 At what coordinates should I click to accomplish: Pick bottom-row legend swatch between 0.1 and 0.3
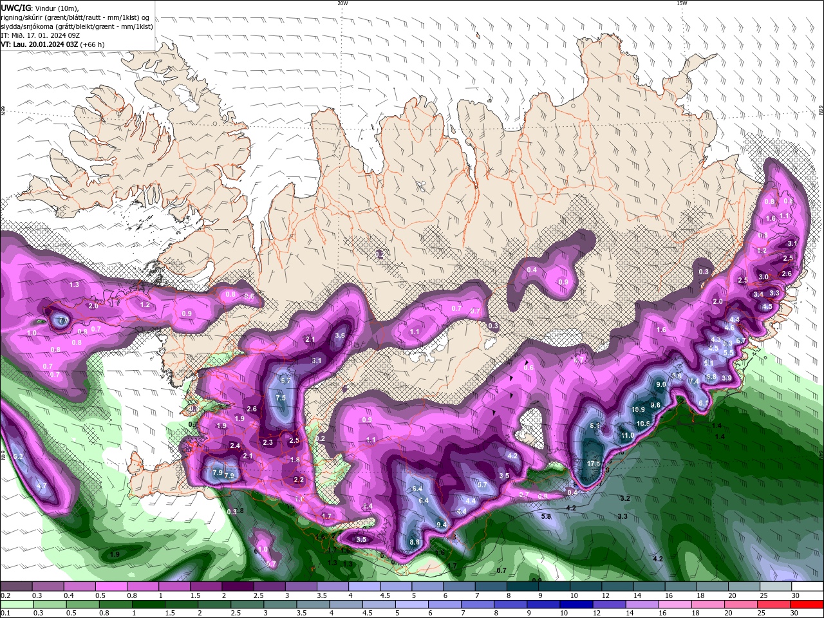coord(17,604)
